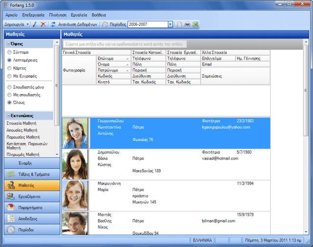Click the pencil edit icon in toolbar

click(35, 24)
